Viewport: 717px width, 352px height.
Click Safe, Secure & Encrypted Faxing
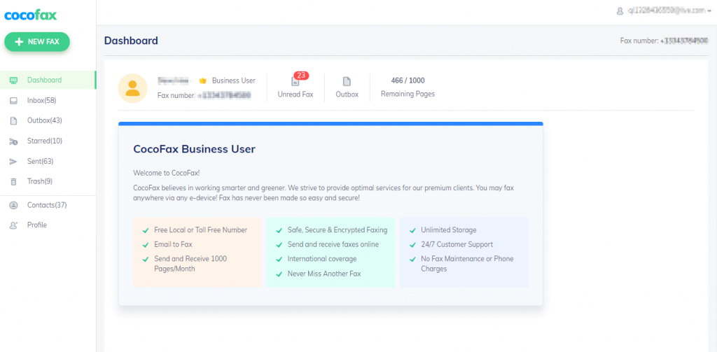pyautogui.click(x=337, y=230)
